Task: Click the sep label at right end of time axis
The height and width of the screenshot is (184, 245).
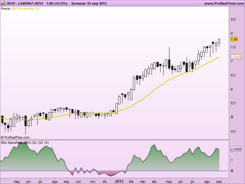Action: tap(219, 182)
